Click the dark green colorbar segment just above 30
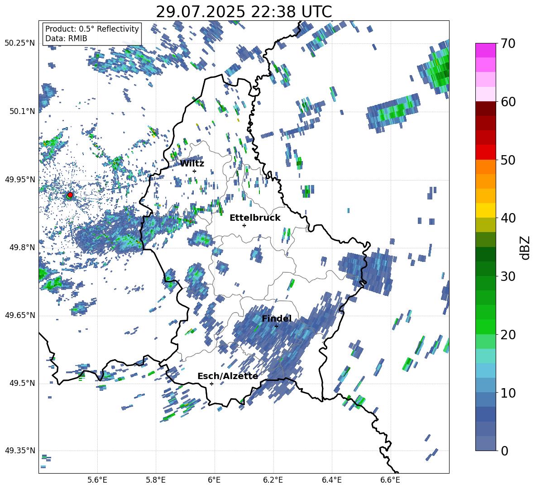 485,269
